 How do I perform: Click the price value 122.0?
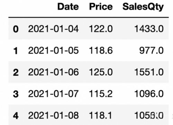click(101, 29)
